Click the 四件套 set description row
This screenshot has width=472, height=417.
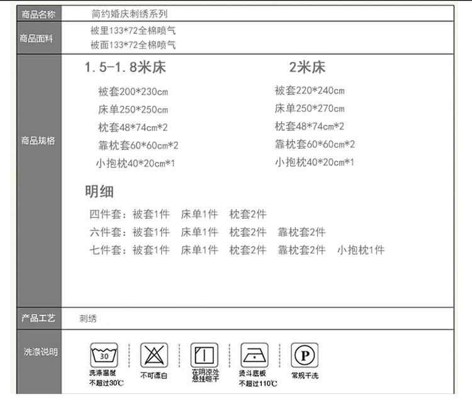tap(178, 214)
